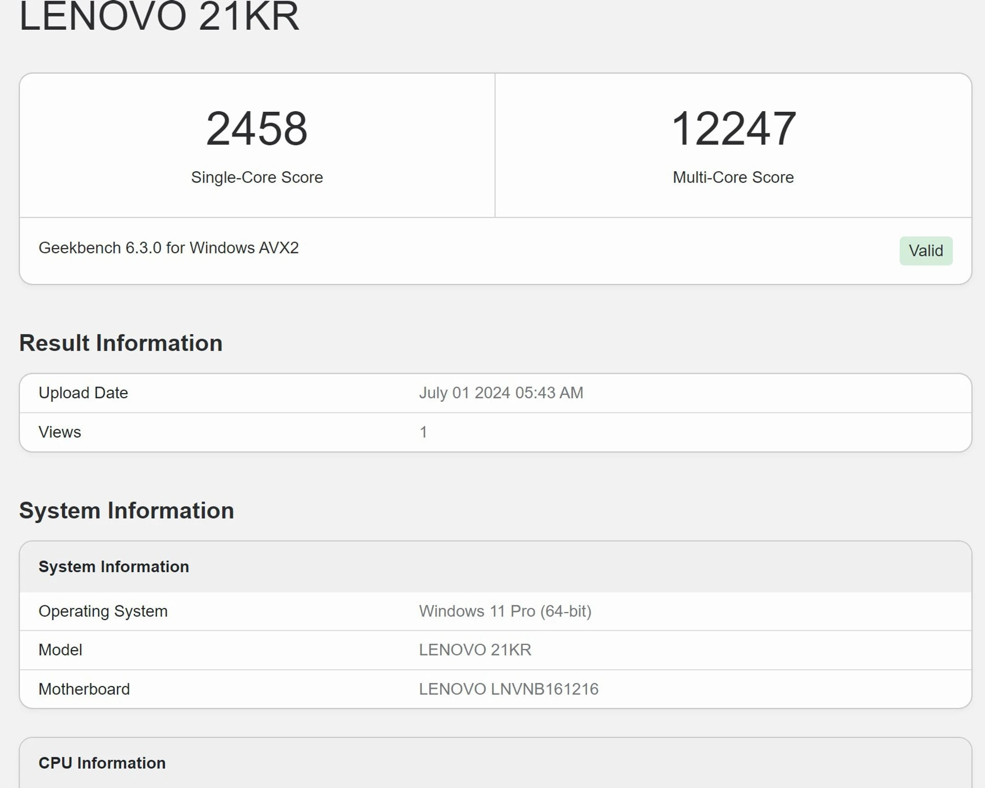Select the 12247 multi-core score value
This screenshot has width=985, height=788.
tap(733, 129)
